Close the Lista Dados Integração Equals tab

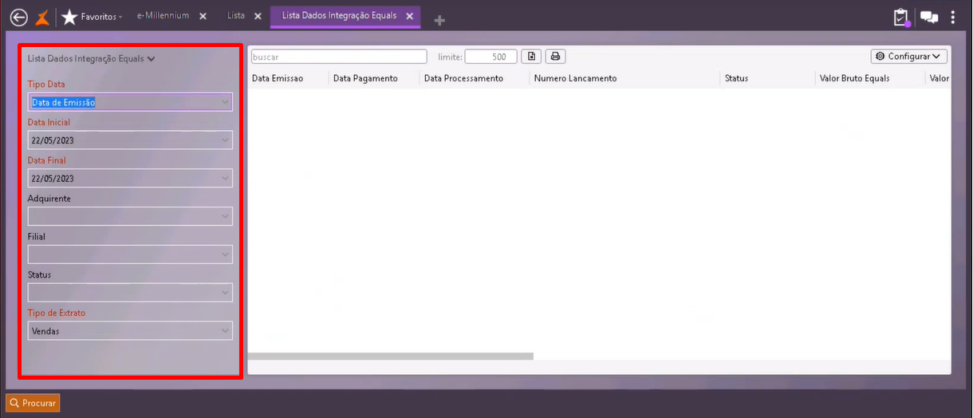tap(409, 16)
